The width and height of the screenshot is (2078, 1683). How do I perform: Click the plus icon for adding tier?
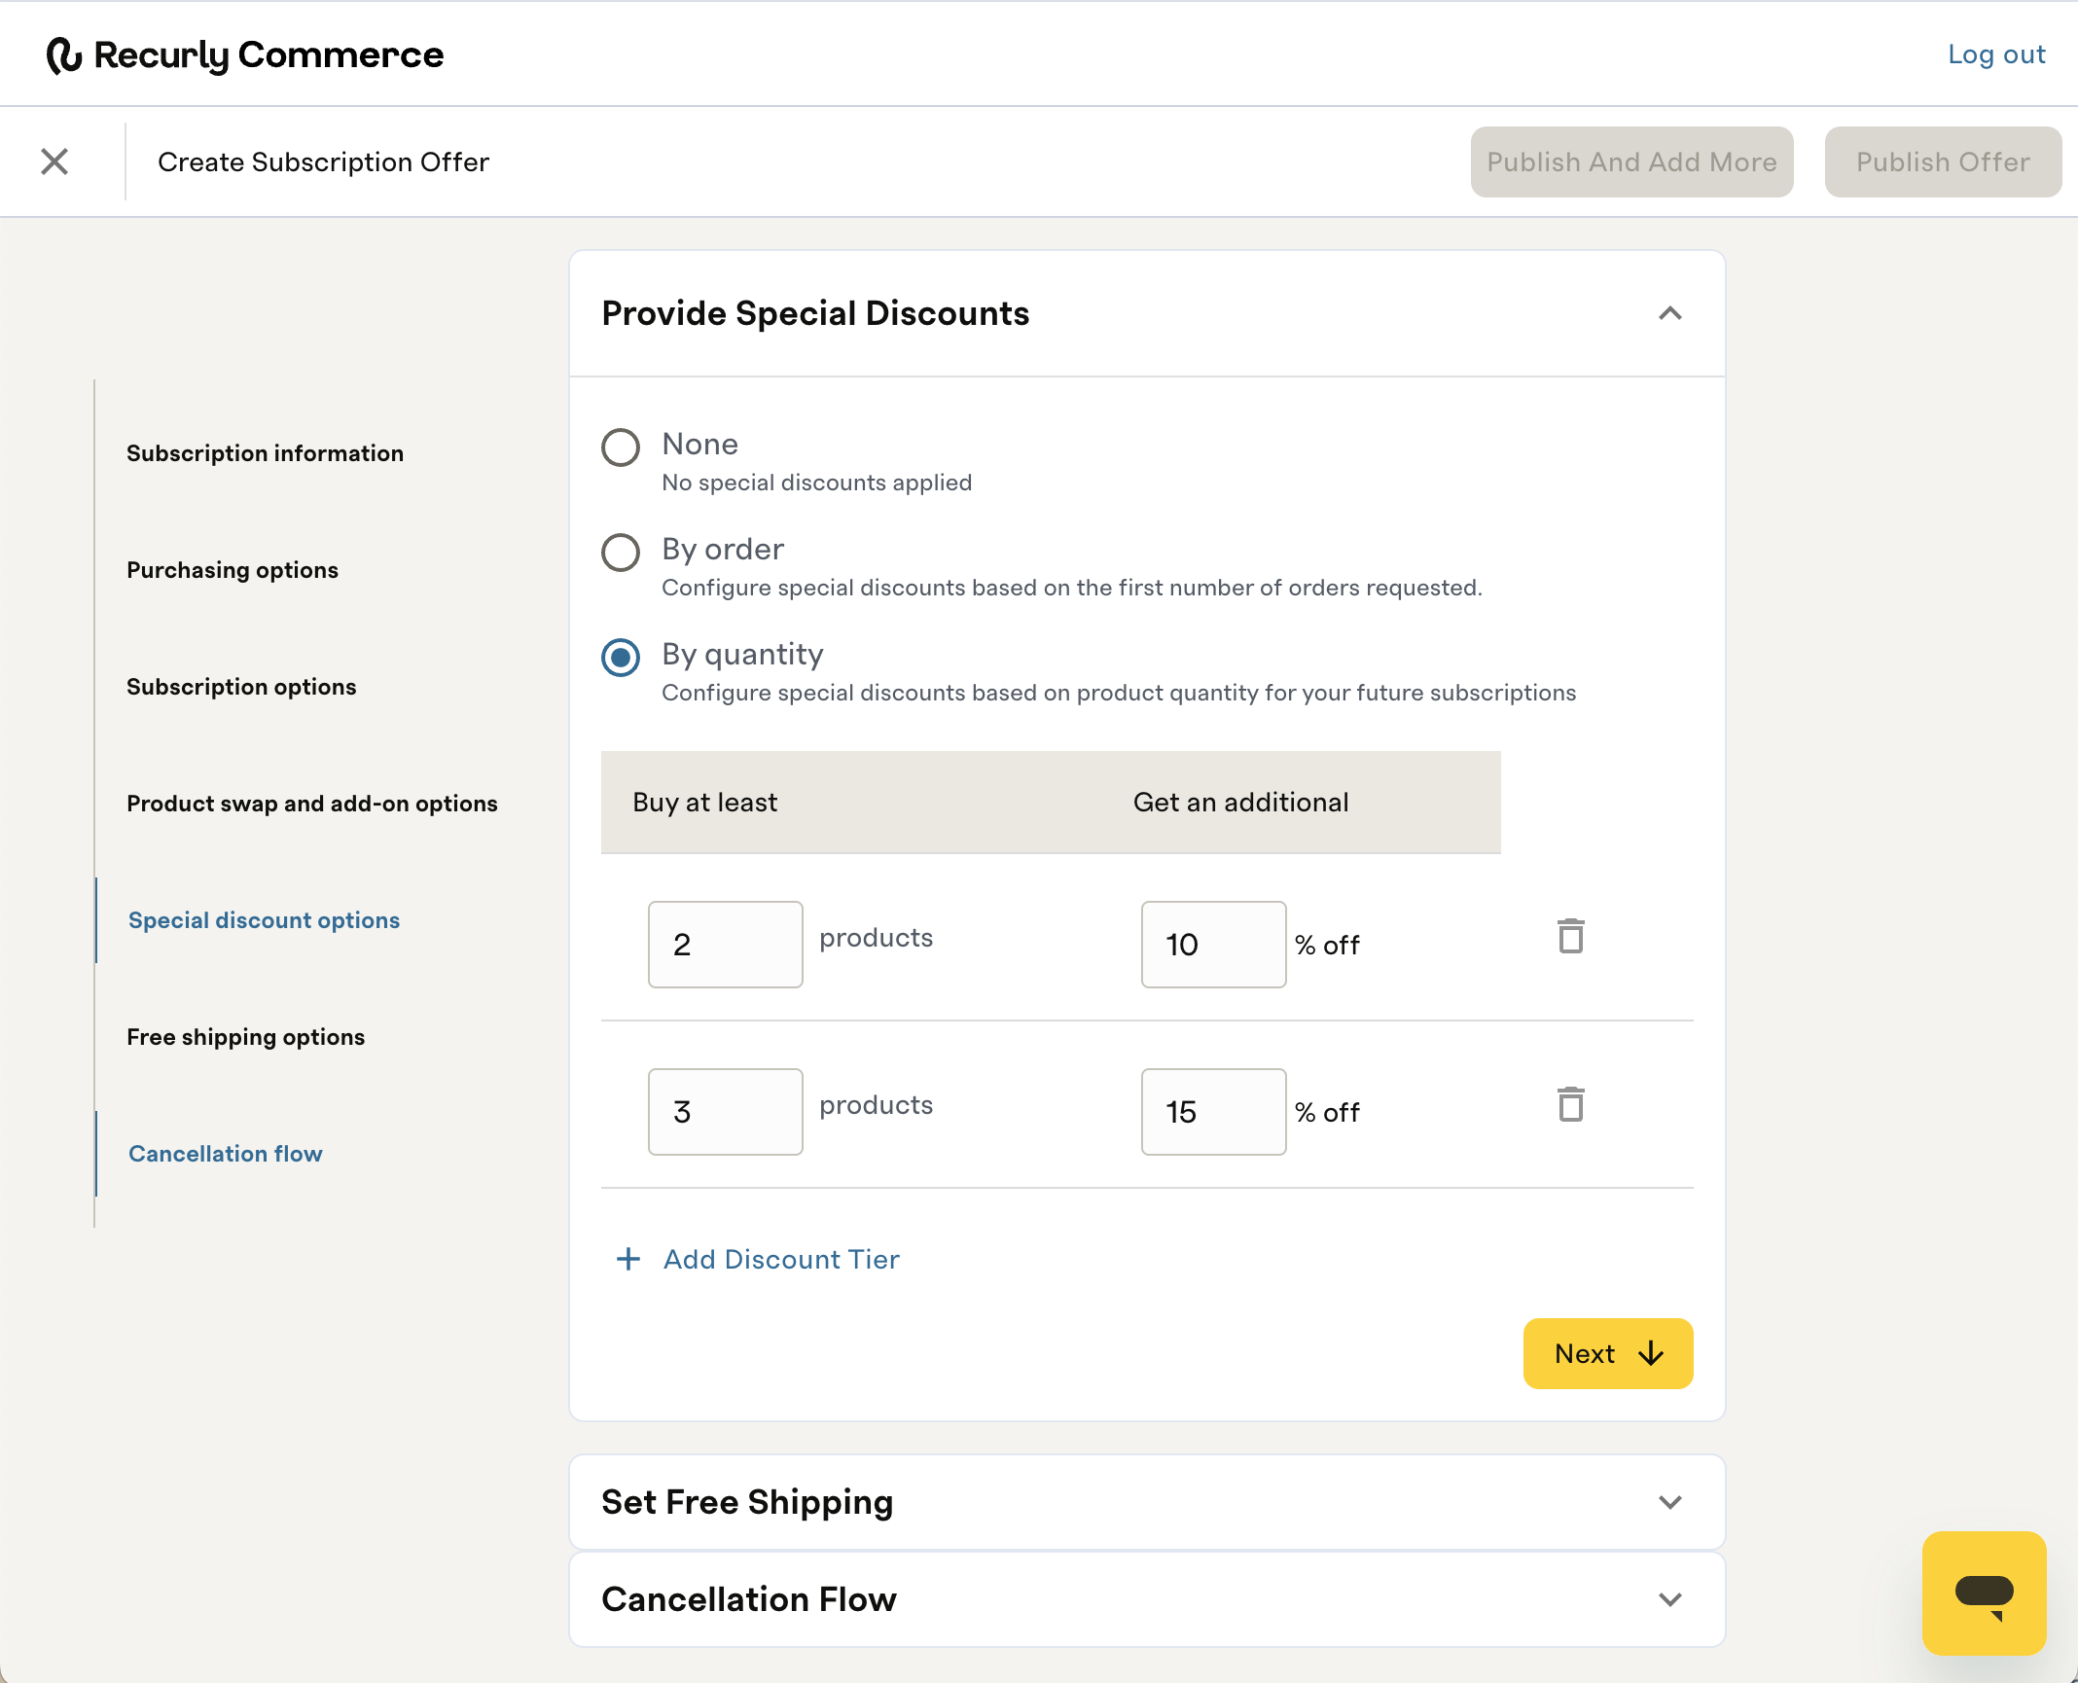(628, 1259)
